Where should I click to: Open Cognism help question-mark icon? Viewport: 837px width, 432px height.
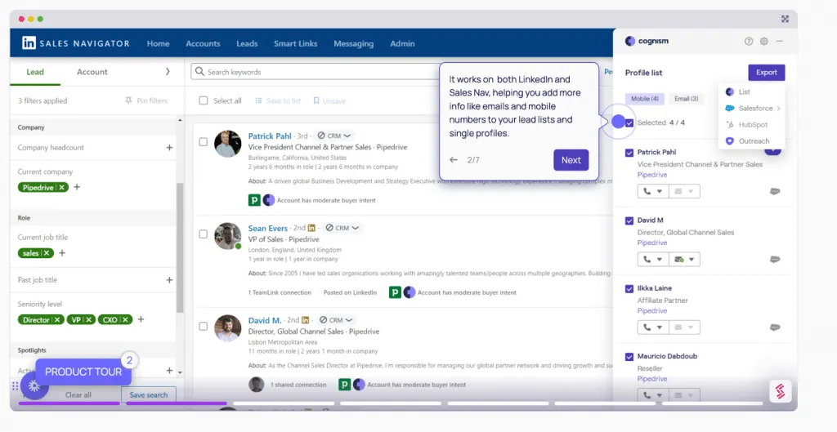click(x=749, y=41)
